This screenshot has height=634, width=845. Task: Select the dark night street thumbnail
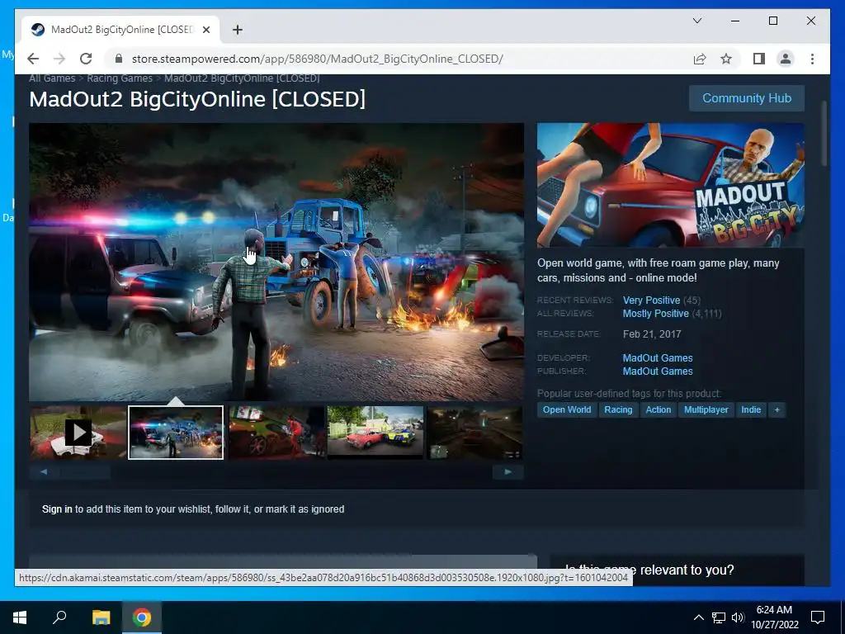(x=474, y=433)
